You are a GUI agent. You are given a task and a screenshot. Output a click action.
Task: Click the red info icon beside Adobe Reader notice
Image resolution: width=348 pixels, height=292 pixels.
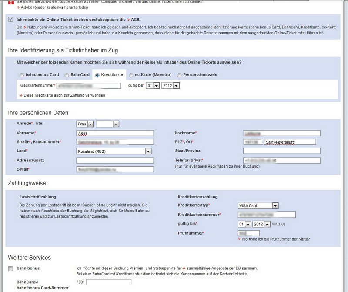coord(11,2)
